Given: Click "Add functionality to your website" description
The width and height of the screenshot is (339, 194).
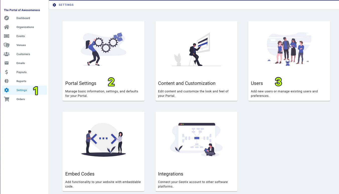Looking at the screenshot, I should tap(103, 184).
